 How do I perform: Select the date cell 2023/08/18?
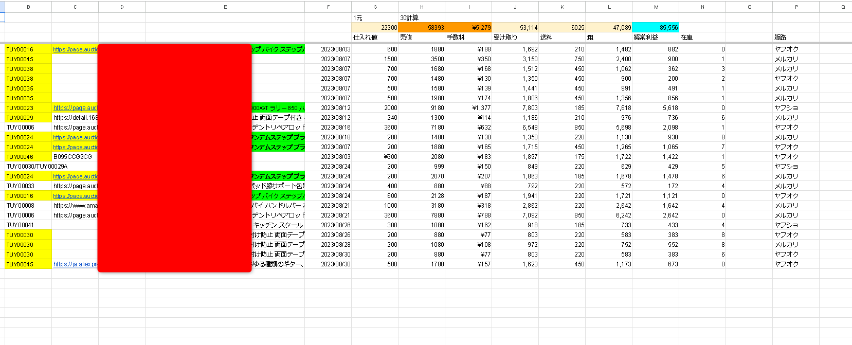click(x=328, y=137)
